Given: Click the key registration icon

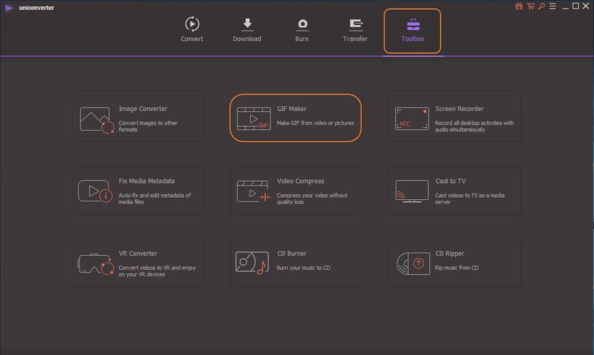Looking at the screenshot, I should click(x=540, y=6).
